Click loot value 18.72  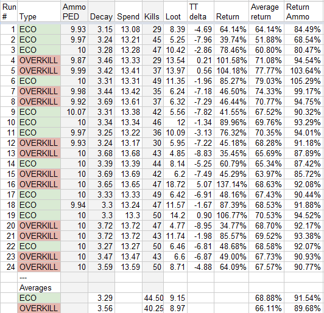coord(175,184)
